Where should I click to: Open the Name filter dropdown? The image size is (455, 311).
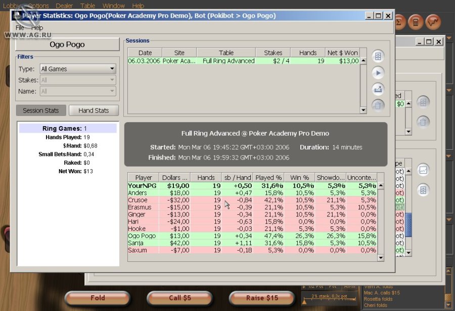[x=78, y=91]
